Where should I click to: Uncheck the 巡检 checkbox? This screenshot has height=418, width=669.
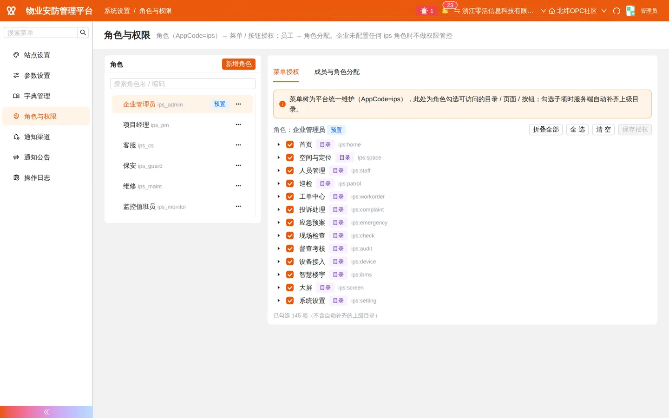point(290,183)
